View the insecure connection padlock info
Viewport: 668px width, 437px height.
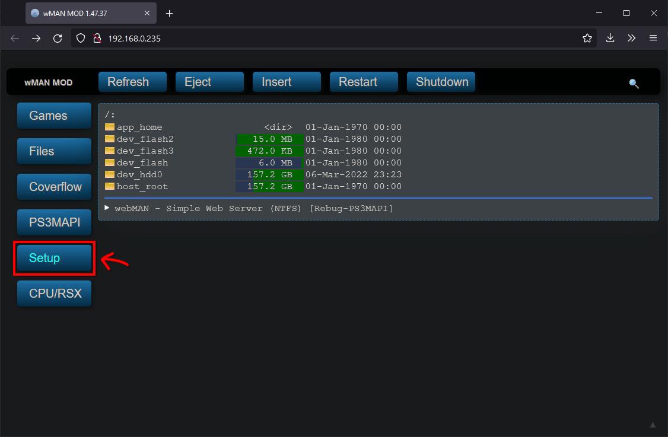(x=97, y=39)
